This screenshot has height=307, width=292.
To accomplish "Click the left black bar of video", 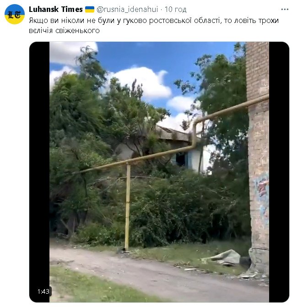I will pos(39,172).
